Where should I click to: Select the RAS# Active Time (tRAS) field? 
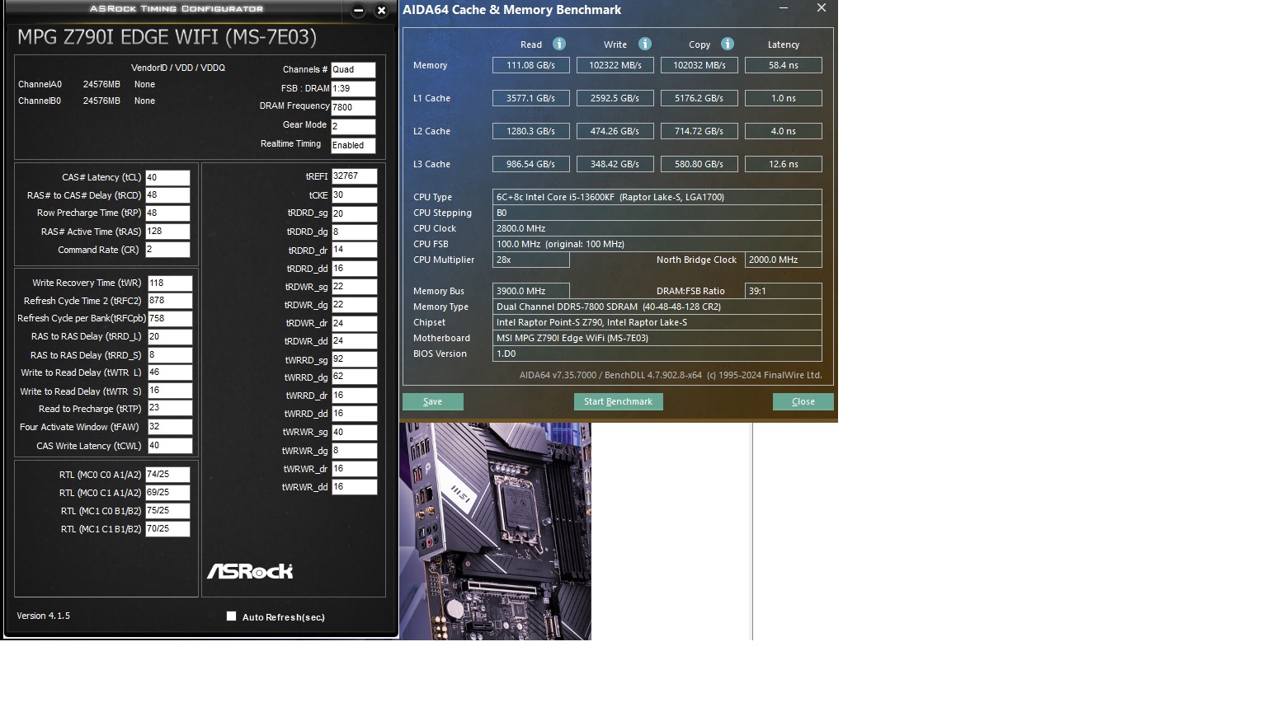168,232
